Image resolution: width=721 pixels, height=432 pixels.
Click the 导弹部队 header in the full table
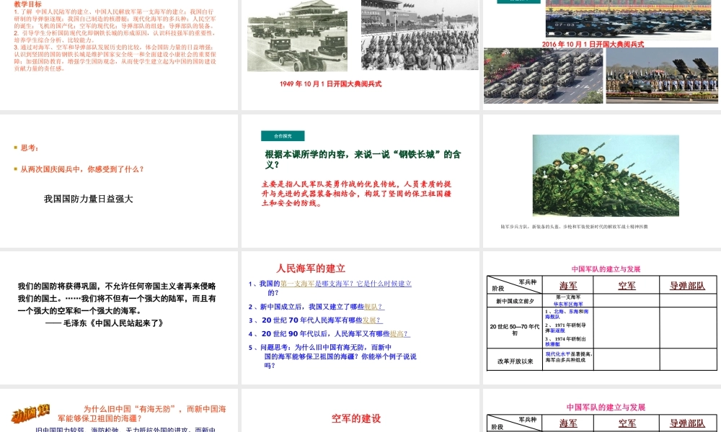click(x=687, y=286)
